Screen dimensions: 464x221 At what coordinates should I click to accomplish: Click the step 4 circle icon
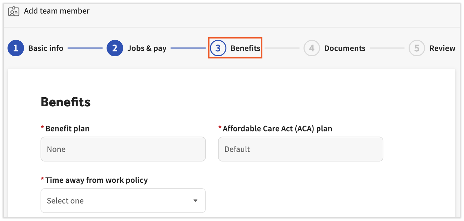tap(312, 48)
